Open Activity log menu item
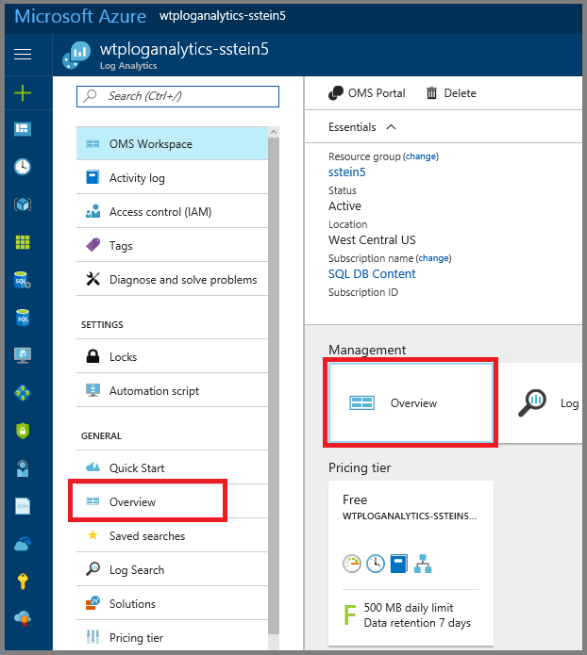 pyautogui.click(x=172, y=177)
